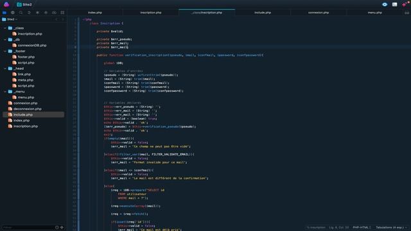Viewport: 411px width, 231px height.
Task: Collapse the _menu folder
Action: [x=5, y=91]
